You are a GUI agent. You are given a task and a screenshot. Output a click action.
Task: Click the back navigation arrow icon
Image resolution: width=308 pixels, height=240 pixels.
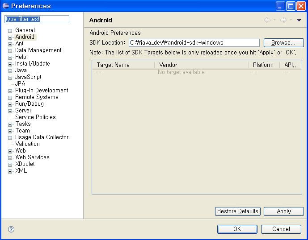[267, 20]
